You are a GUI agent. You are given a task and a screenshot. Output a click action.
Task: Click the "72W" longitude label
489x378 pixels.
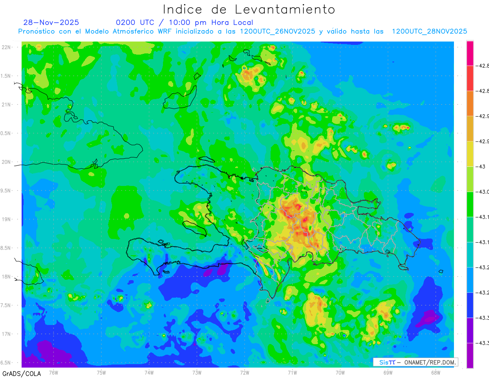[244, 372]
